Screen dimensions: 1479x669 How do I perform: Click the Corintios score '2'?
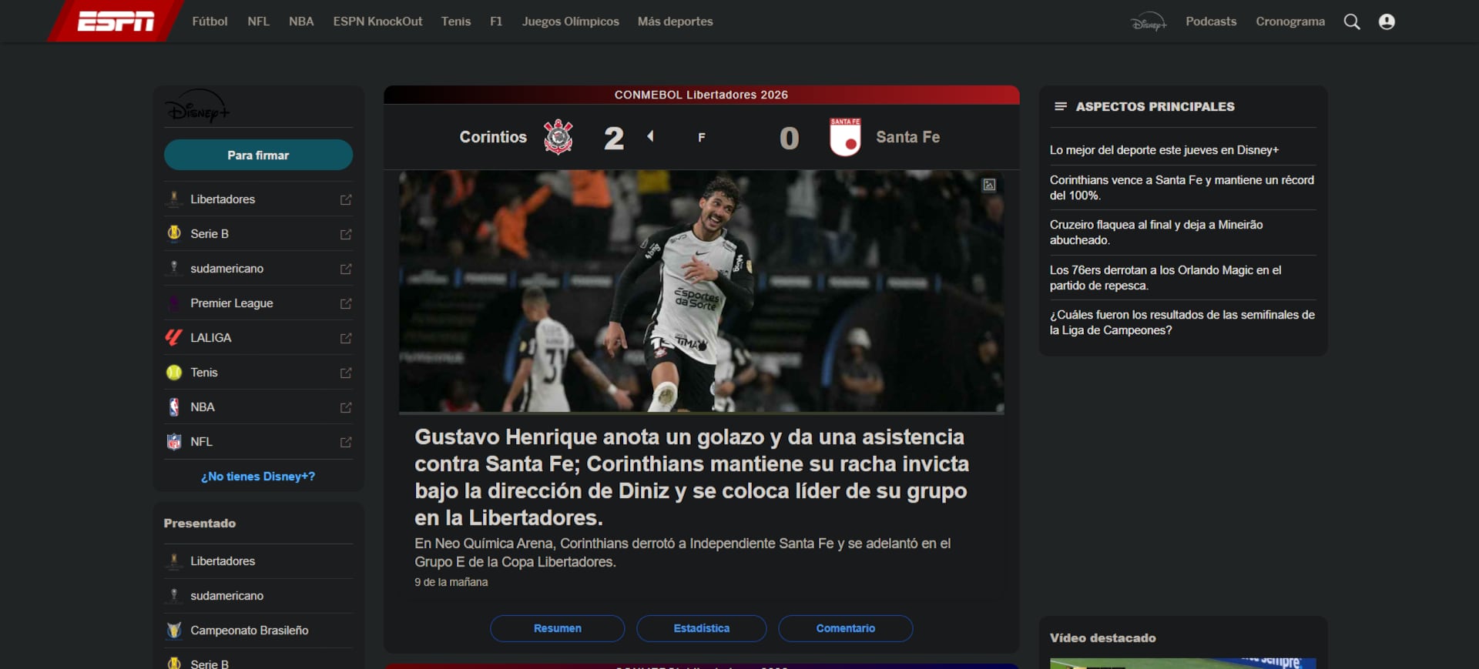tap(614, 138)
